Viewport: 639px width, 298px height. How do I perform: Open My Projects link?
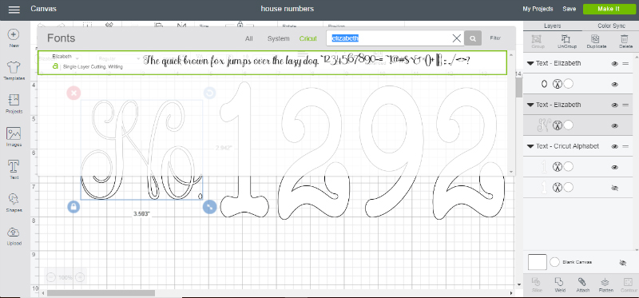(538, 9)
